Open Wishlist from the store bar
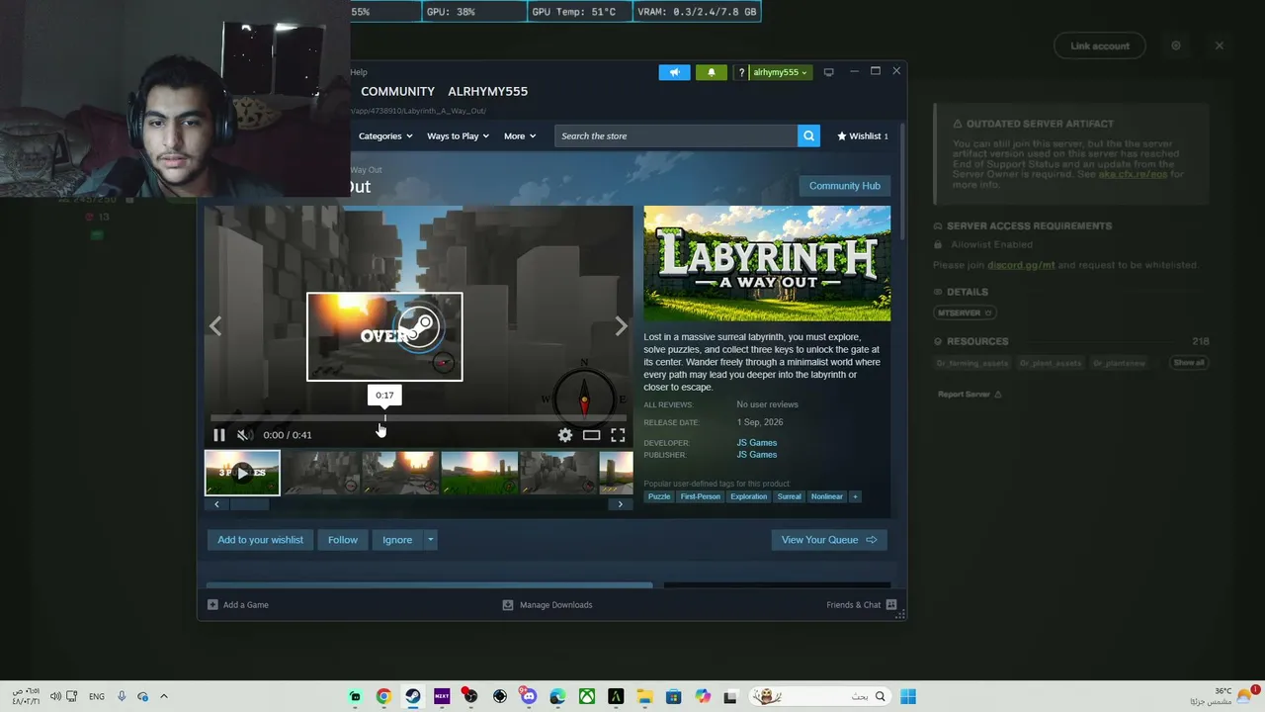The image size is (1265, 712). pyautogui.click(x=863, y=136)
